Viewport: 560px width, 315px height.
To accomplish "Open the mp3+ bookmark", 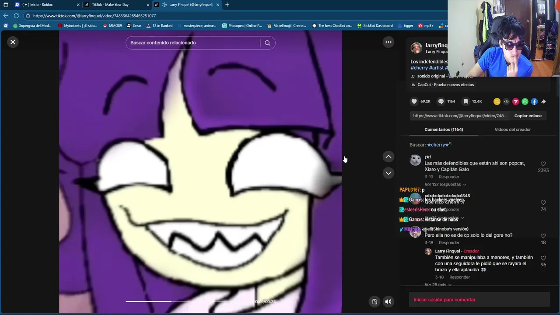I will coord(426,26).
